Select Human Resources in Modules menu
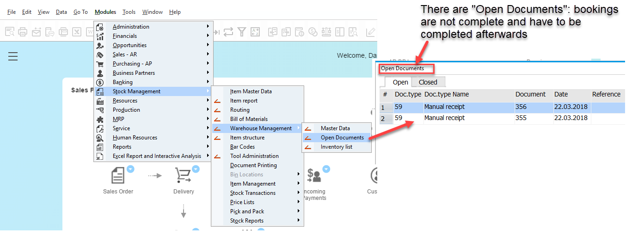The width and height of the screenshot is (638, 235). (153, 138)
